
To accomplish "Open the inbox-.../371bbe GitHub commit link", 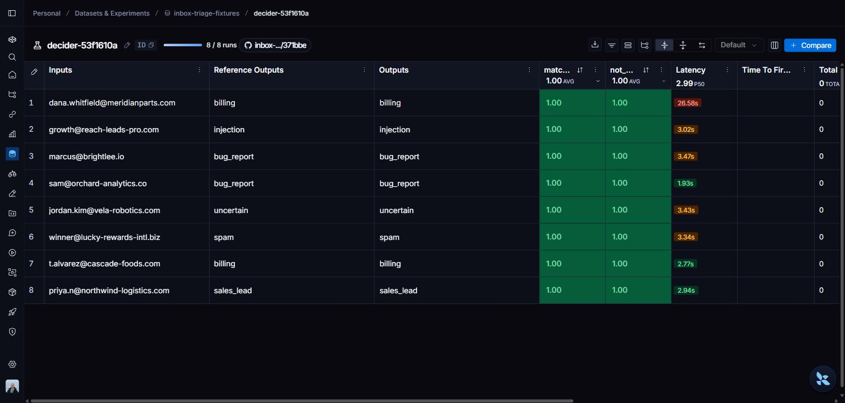I will [275, 45].
